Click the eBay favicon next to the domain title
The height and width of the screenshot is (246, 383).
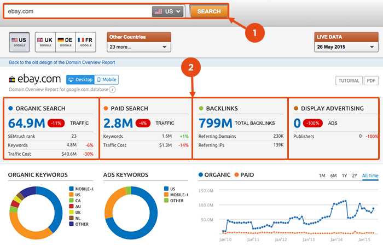12,80
